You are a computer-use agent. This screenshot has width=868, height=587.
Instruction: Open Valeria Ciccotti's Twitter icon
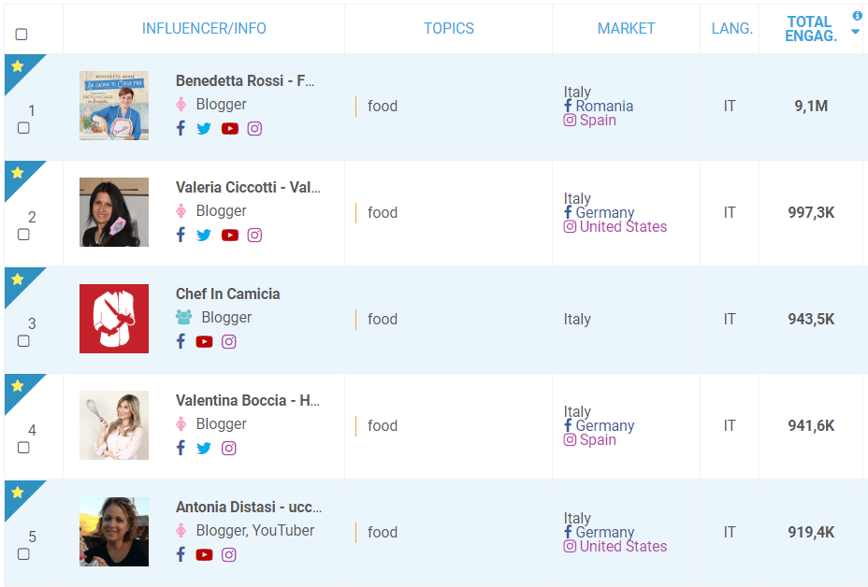pyautogui.click(x=204, y=236)
